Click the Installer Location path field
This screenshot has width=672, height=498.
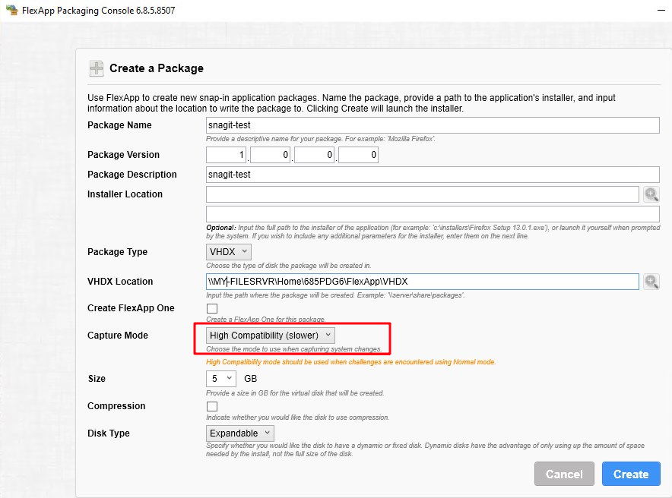click(x=423, y=194)
